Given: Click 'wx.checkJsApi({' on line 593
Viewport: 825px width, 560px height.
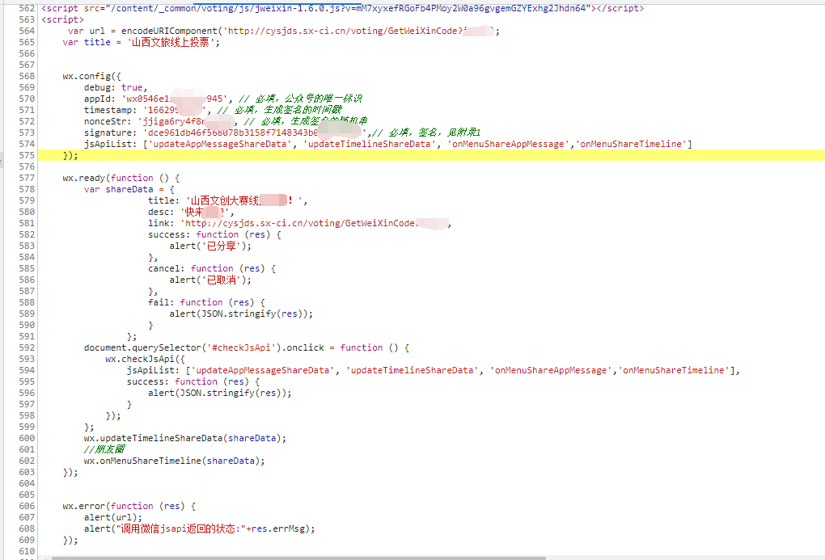Looking at the screenshot, I should click(x=146, y=359).
